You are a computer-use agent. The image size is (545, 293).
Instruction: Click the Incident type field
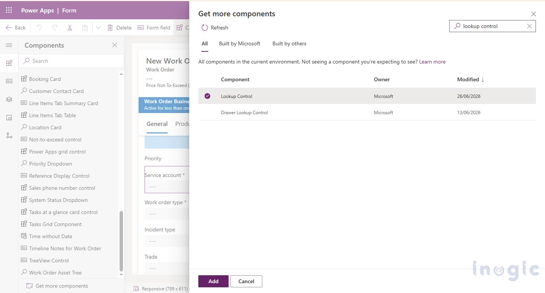(167, 241)
